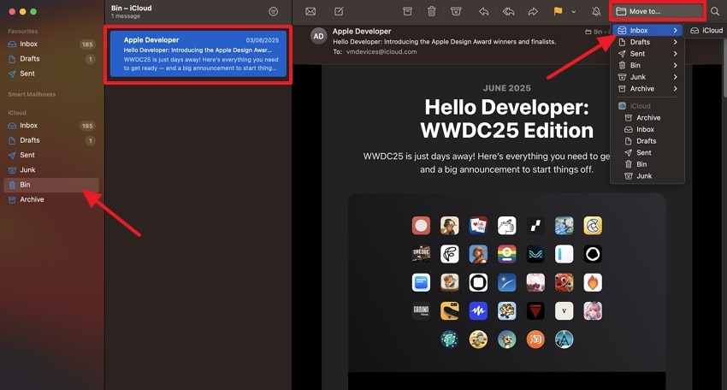The image size is (727, 390).
Task: Expand the Sent submenu chevron
Action: coord(675,54)
